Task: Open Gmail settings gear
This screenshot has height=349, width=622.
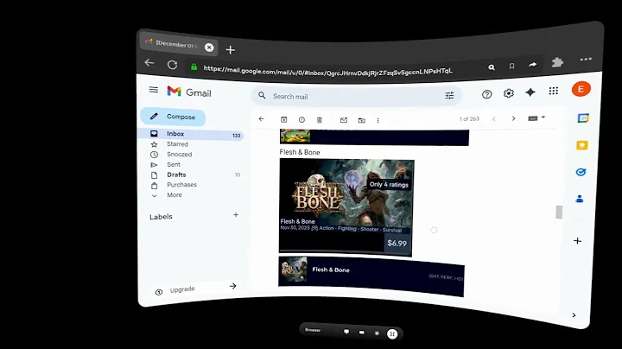Action: [x=509, y=93]
